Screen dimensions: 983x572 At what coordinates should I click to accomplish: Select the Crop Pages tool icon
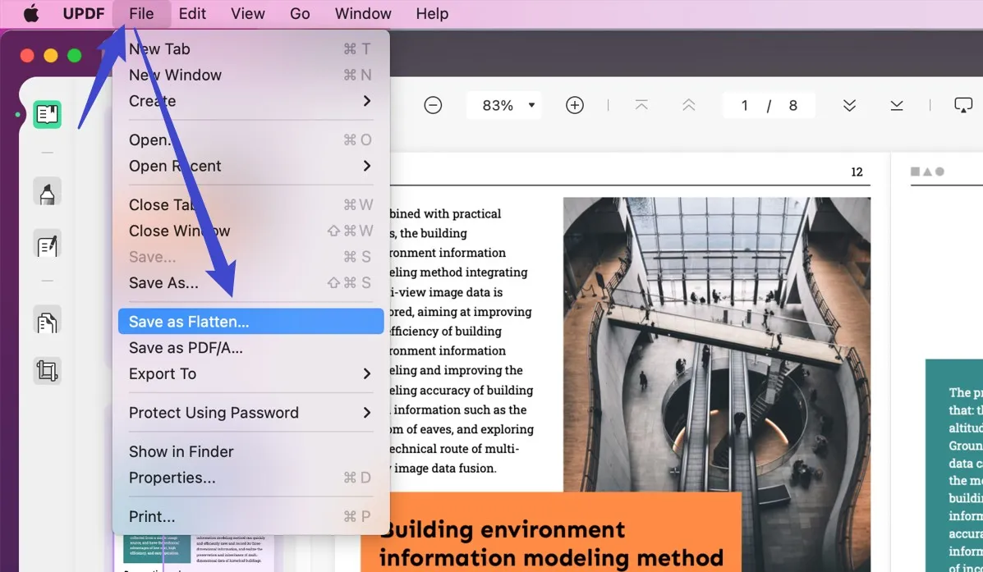tap(47, 371)
